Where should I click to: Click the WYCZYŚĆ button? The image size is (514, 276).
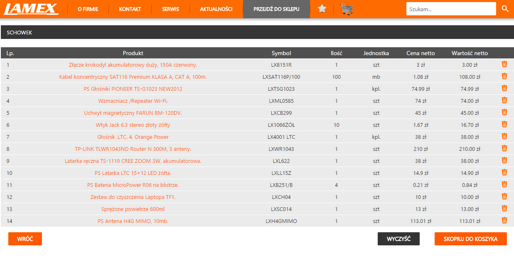point(398,239)
